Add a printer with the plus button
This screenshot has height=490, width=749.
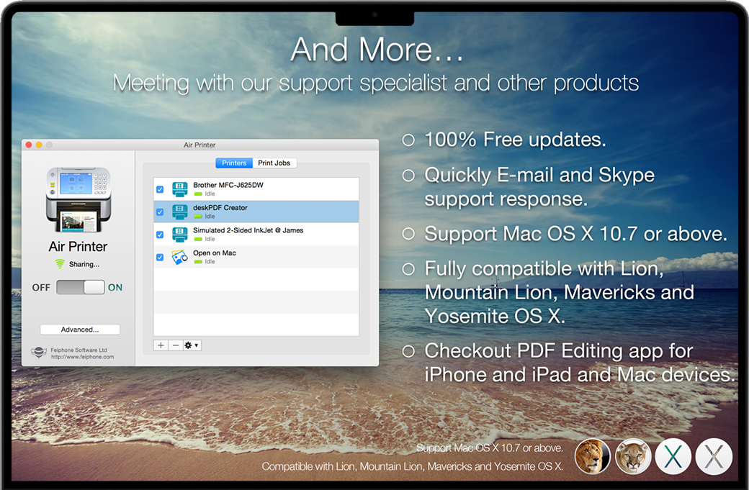point(161,345)
